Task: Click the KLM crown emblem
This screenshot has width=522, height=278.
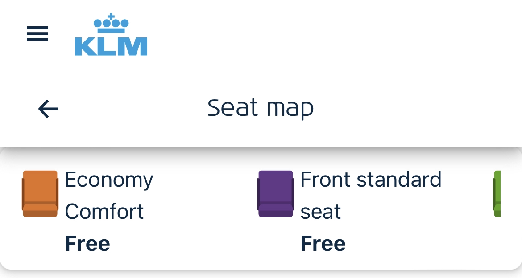Action: 111,24
